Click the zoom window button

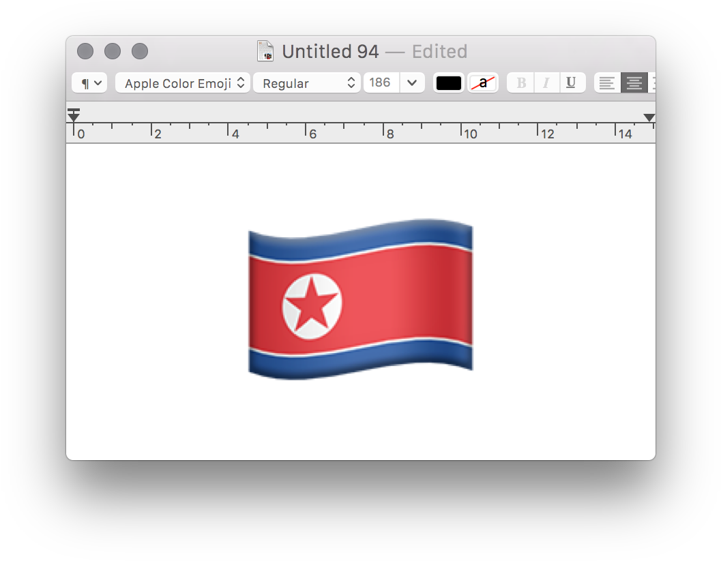140,51
